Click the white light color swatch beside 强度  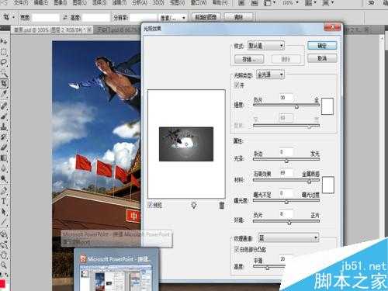point(327,106)
